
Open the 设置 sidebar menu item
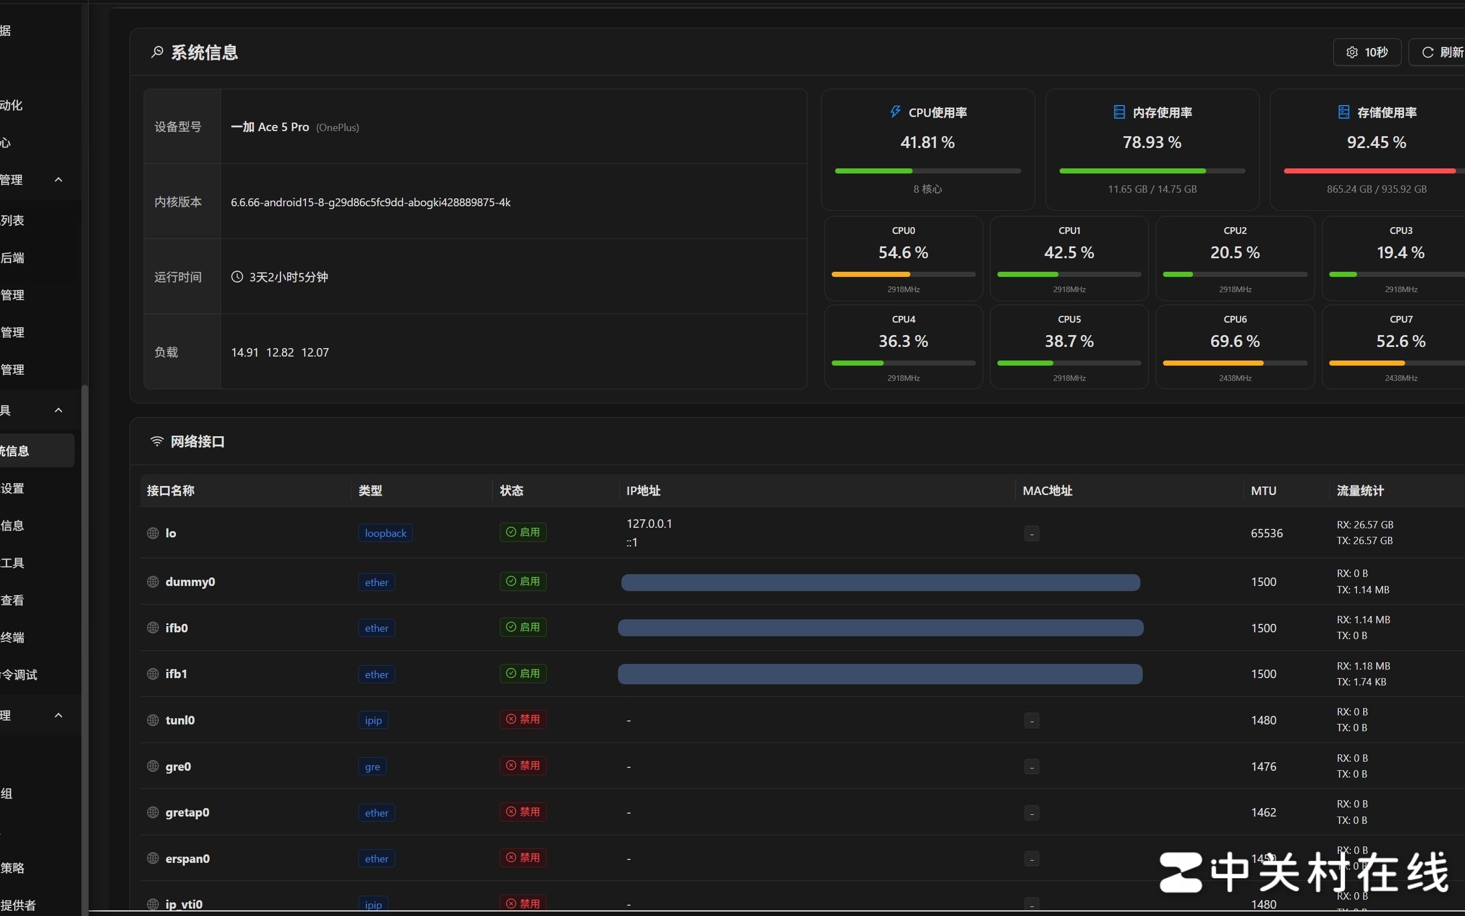(x=14, y=488)
